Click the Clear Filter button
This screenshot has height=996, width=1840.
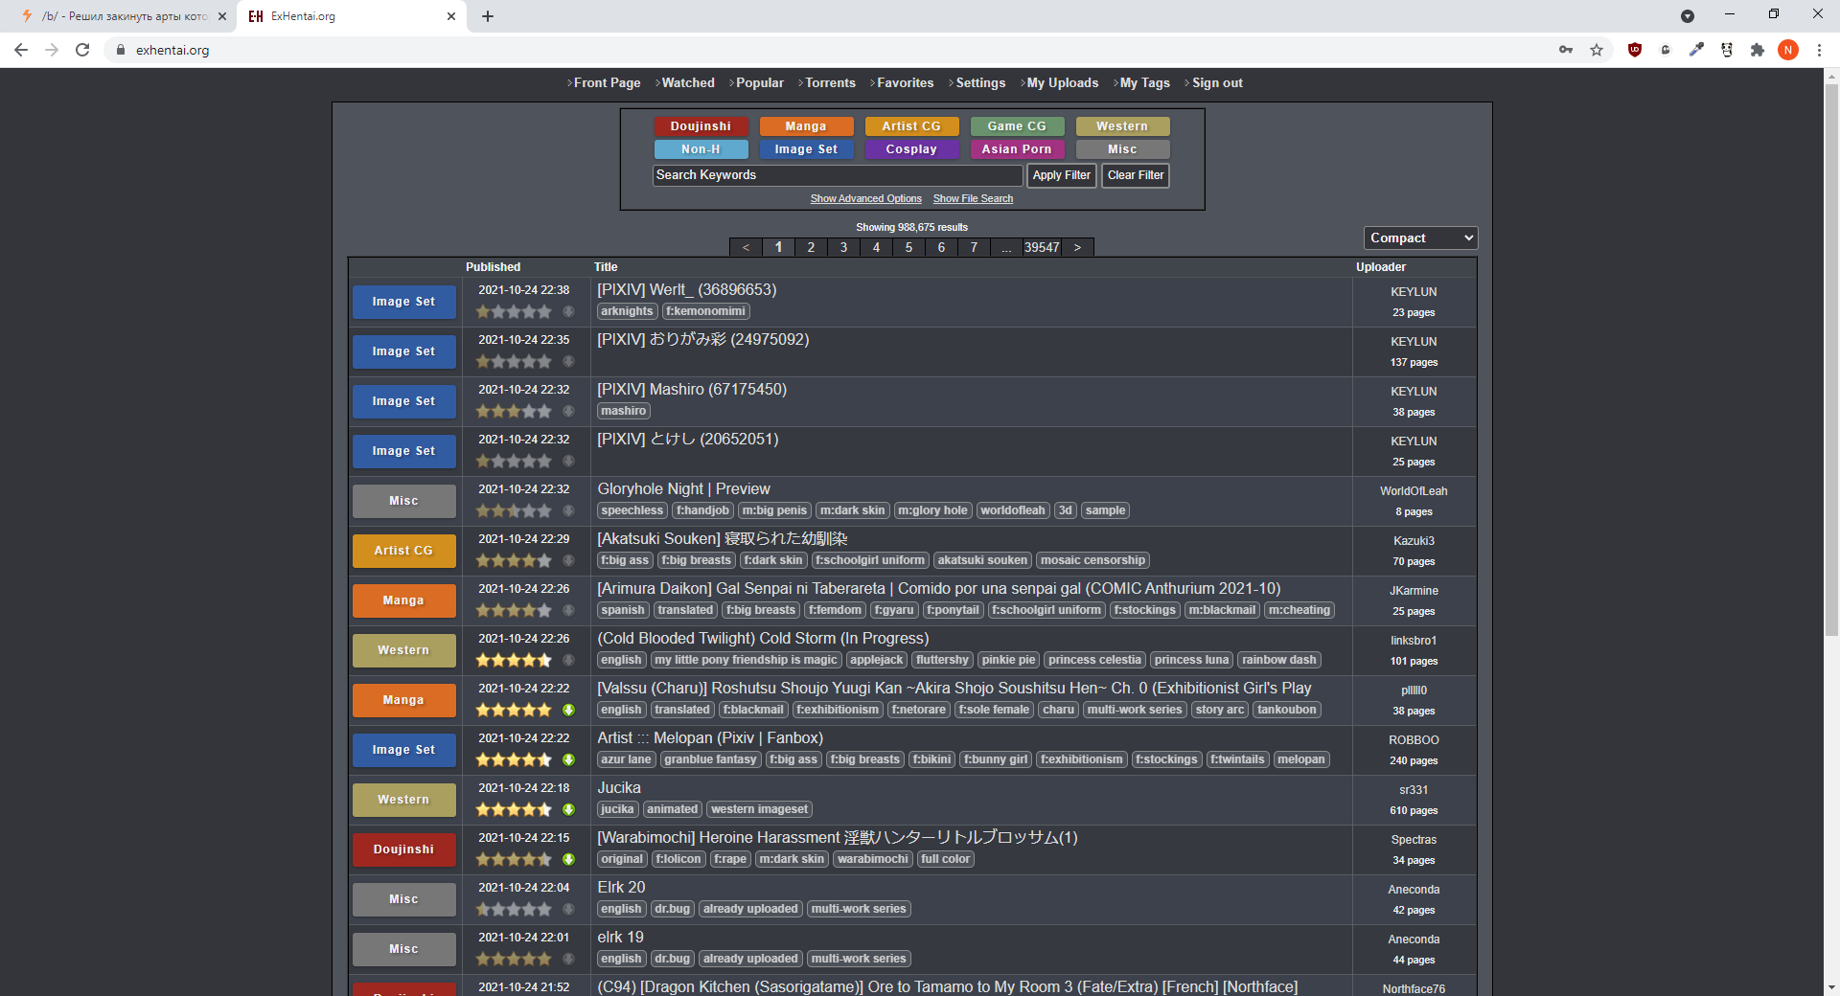[x=1136, y=175]
